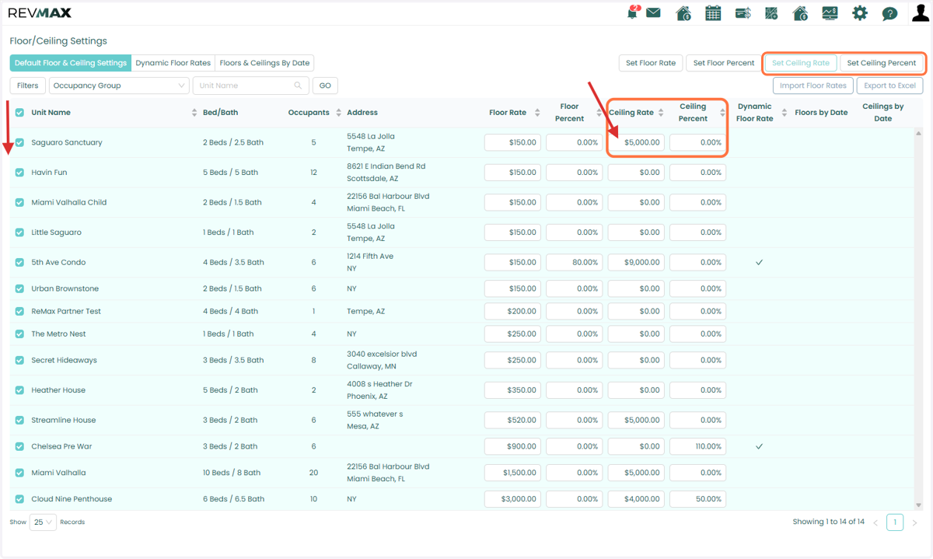Open the monitor revenue chart icon

click(830, 13)
